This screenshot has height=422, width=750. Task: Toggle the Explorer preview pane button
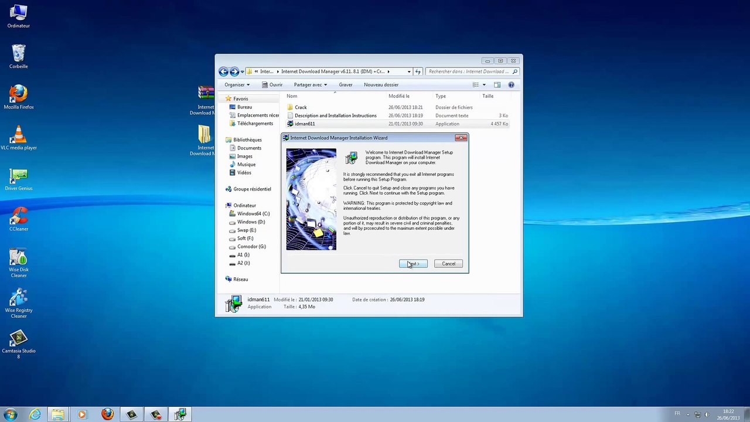(x=497, y=85)
